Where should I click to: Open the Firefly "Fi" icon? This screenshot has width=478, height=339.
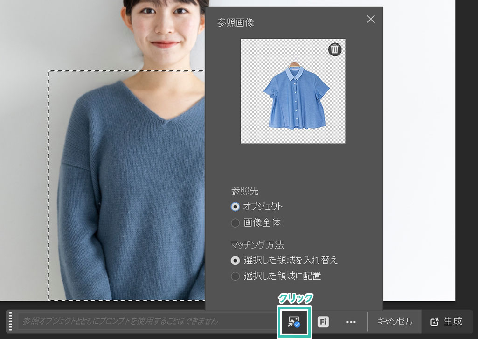[x=323, y=322]
